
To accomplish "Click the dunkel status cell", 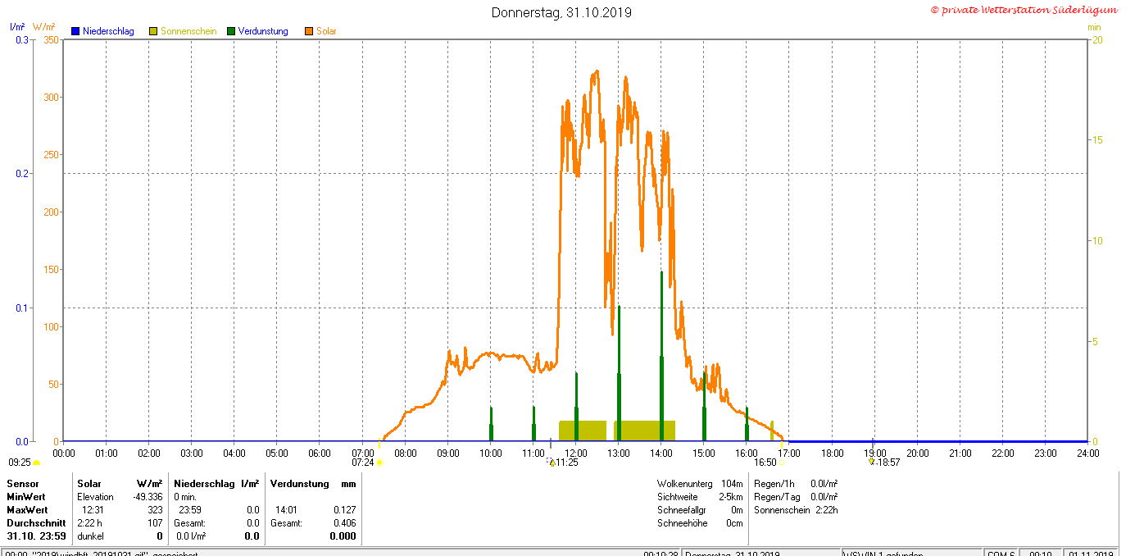I will (90, 536).
